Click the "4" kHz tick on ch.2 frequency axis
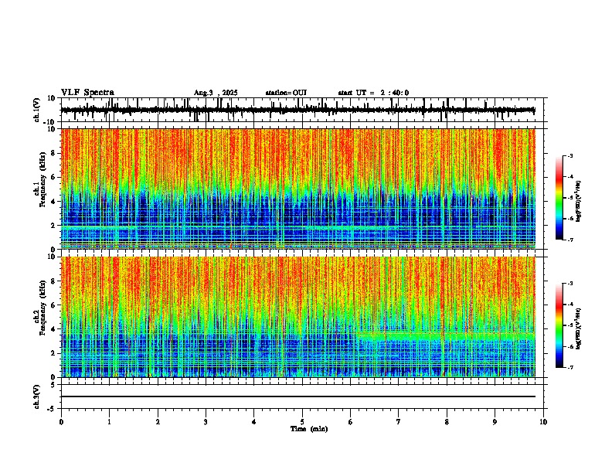612x473 pixels. pos(54,329)
